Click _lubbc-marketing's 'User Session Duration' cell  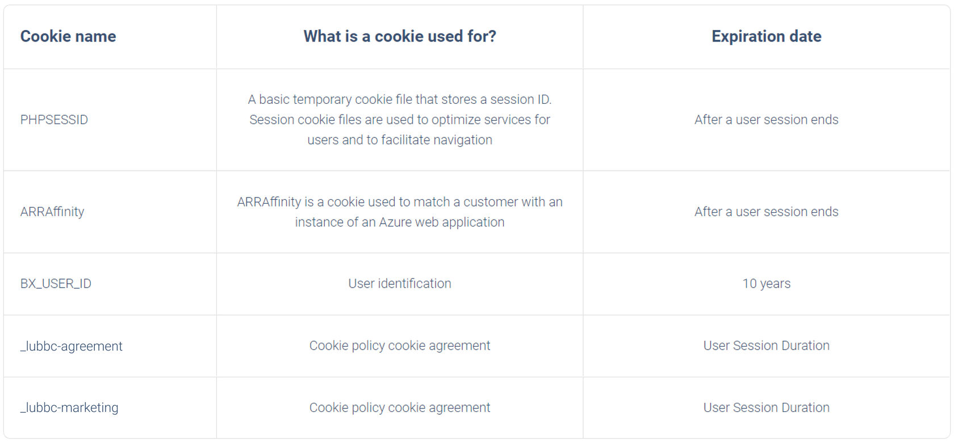click(x=766, y=407)
